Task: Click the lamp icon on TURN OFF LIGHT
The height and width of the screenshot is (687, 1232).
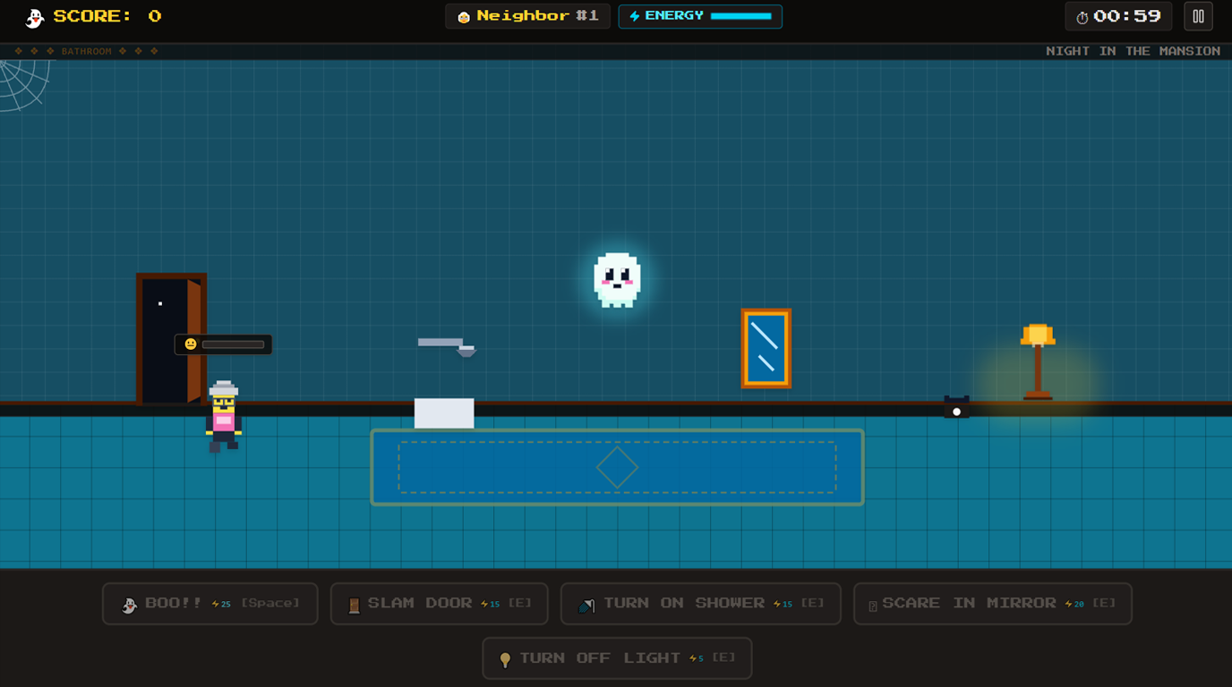Action: [x=505, y=660]
